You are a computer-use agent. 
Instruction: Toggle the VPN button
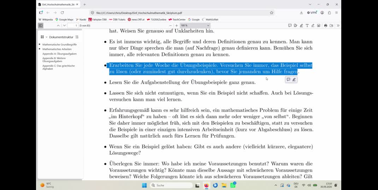point(312,13)
